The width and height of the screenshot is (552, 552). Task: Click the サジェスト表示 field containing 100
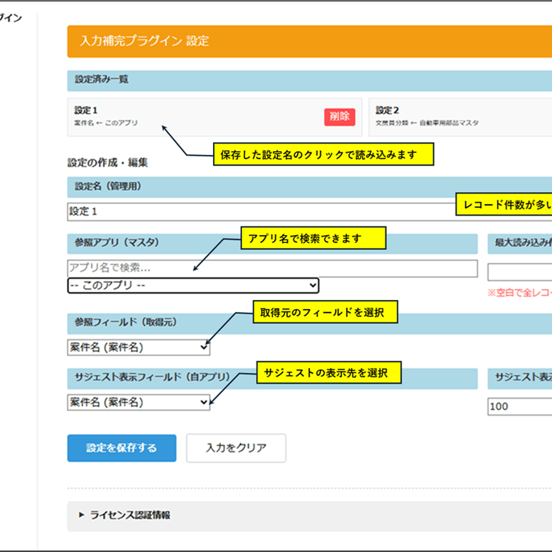pyautogui.click(x=520, y=407)
